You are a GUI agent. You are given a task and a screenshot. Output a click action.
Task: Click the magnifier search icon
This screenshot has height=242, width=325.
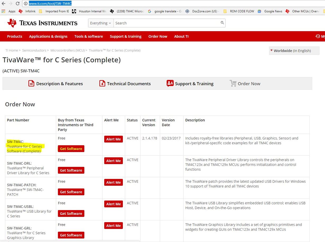pos(222,23)
